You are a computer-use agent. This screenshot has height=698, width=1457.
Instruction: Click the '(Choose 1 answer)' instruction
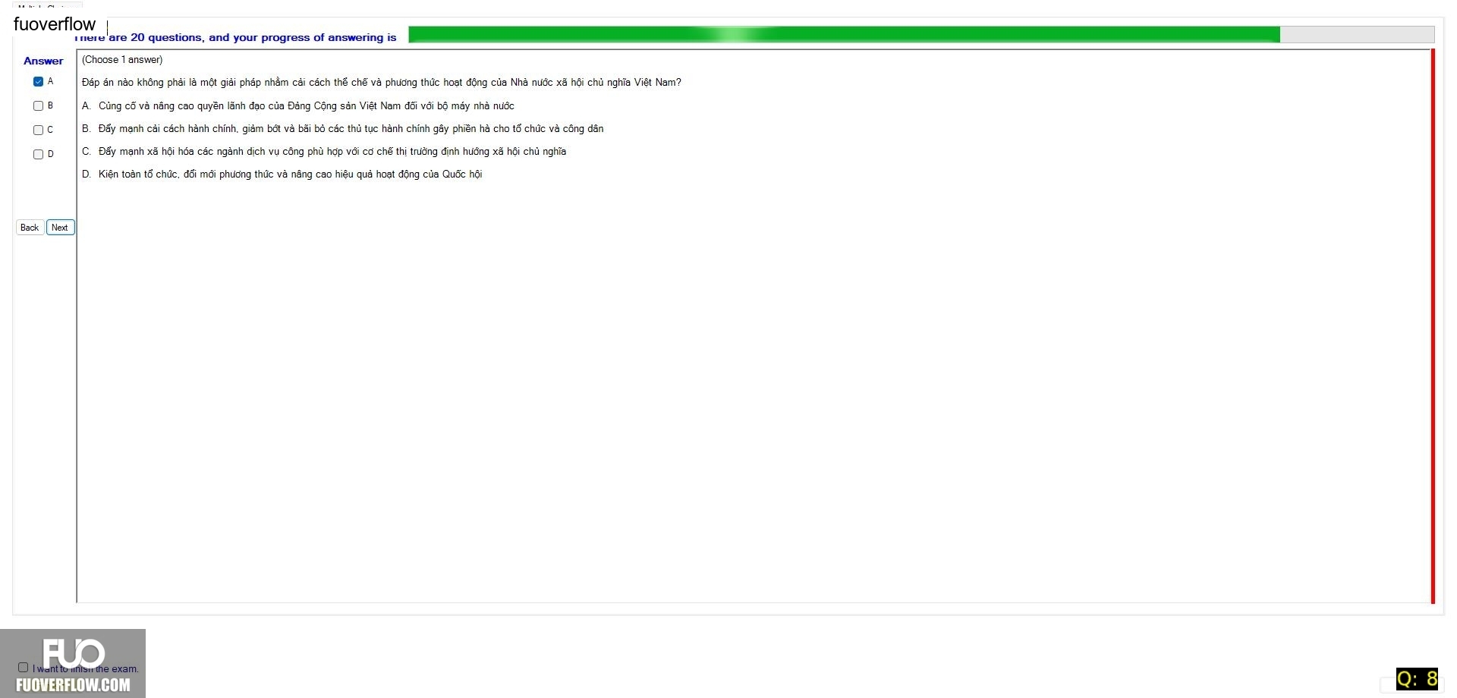122,60
